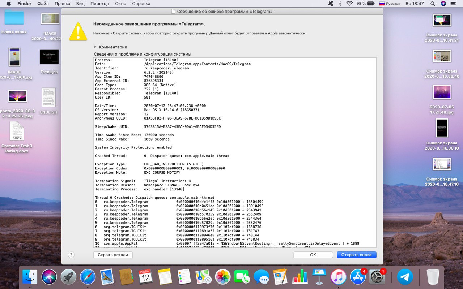Open App Store icon with badge 4
The image size is (463, 289).
point(358,277)
